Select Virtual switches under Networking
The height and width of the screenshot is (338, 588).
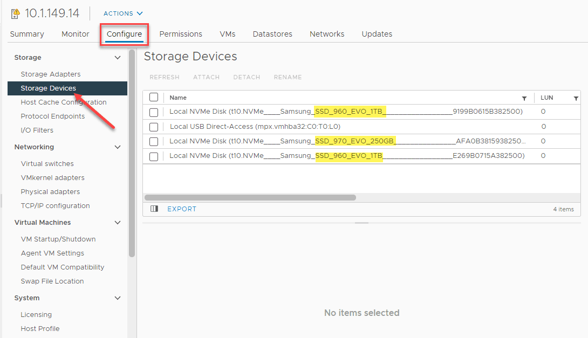(x=47, y=164)
